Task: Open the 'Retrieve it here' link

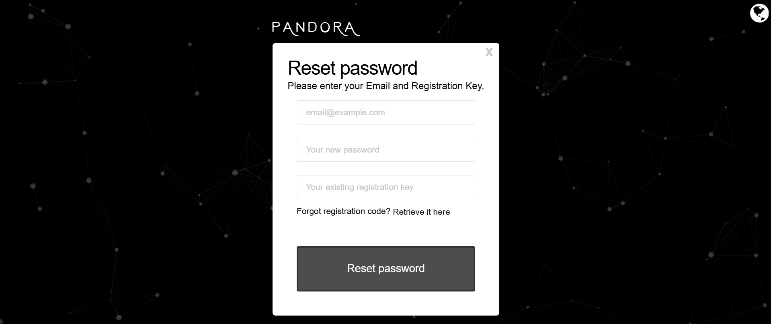Action: [421, 212]
